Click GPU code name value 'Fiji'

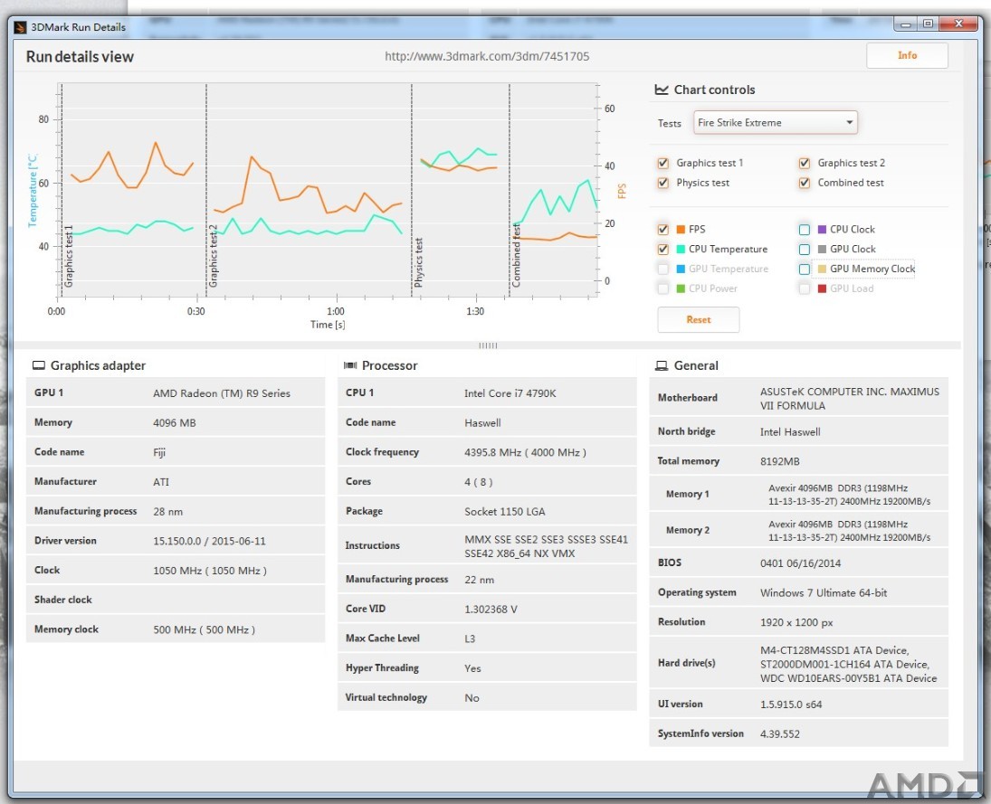coord(159,452)
